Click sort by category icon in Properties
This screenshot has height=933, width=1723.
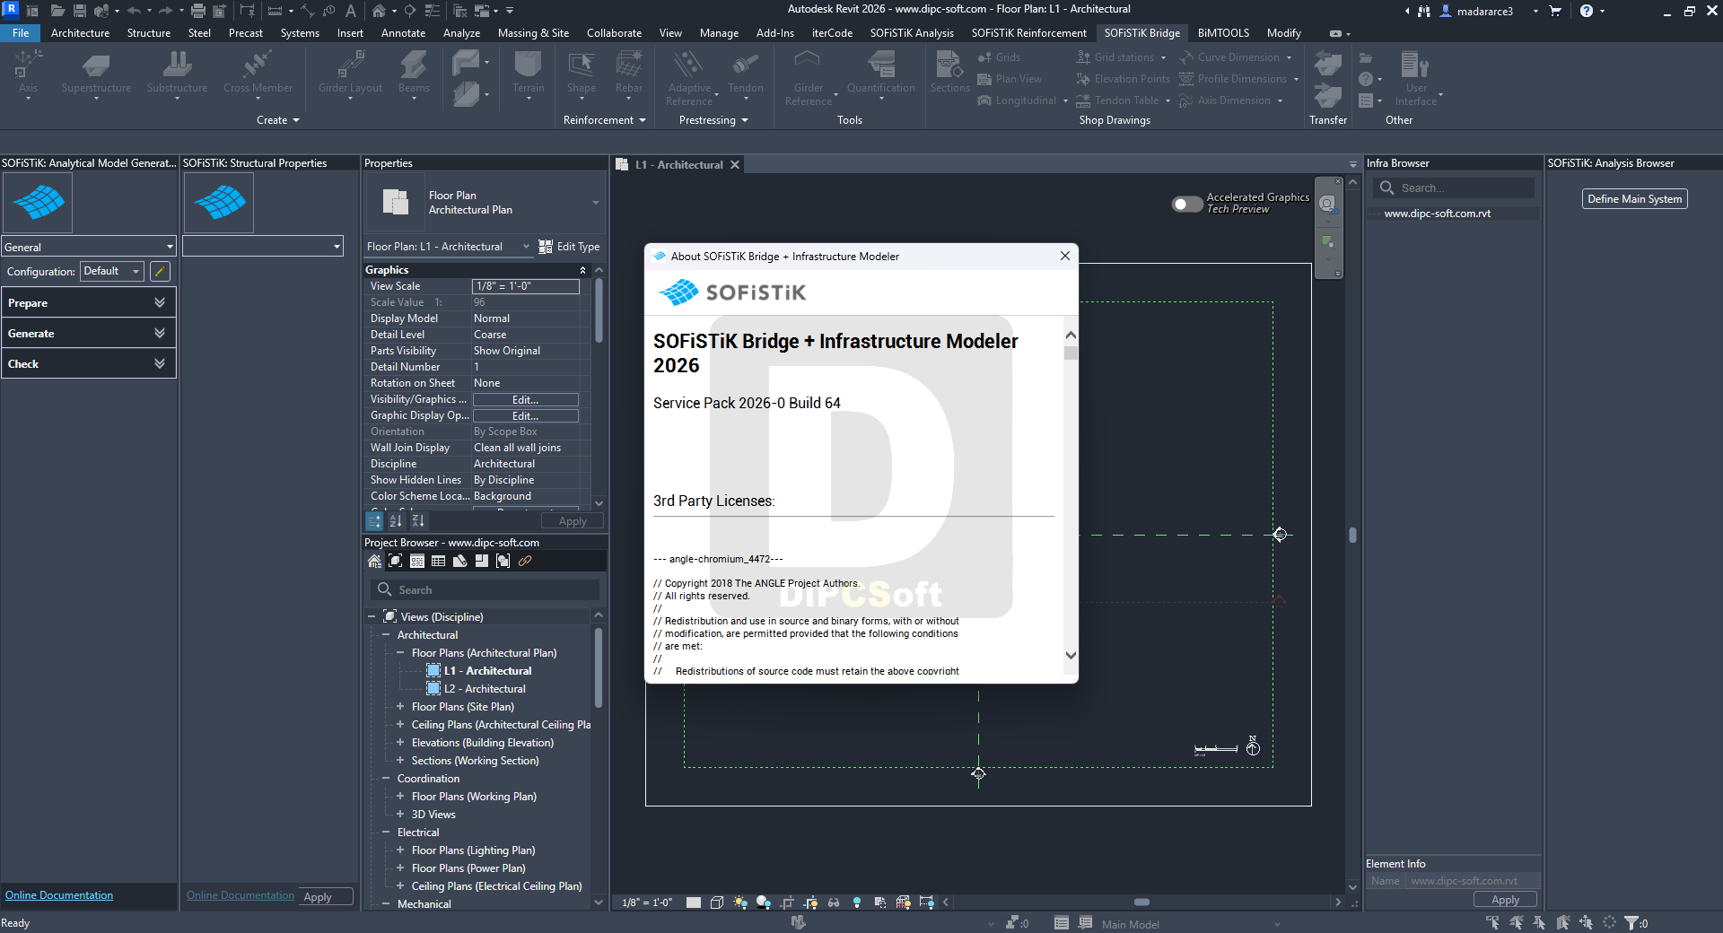(374, 520)
